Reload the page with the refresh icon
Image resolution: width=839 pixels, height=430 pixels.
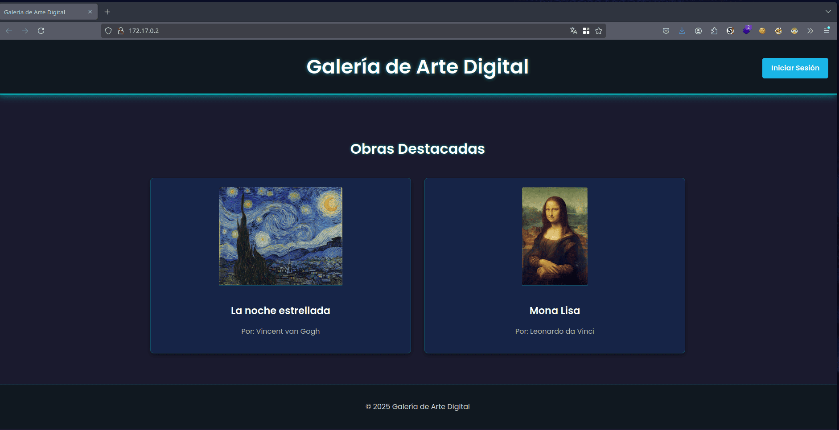(x=41, y=31)
